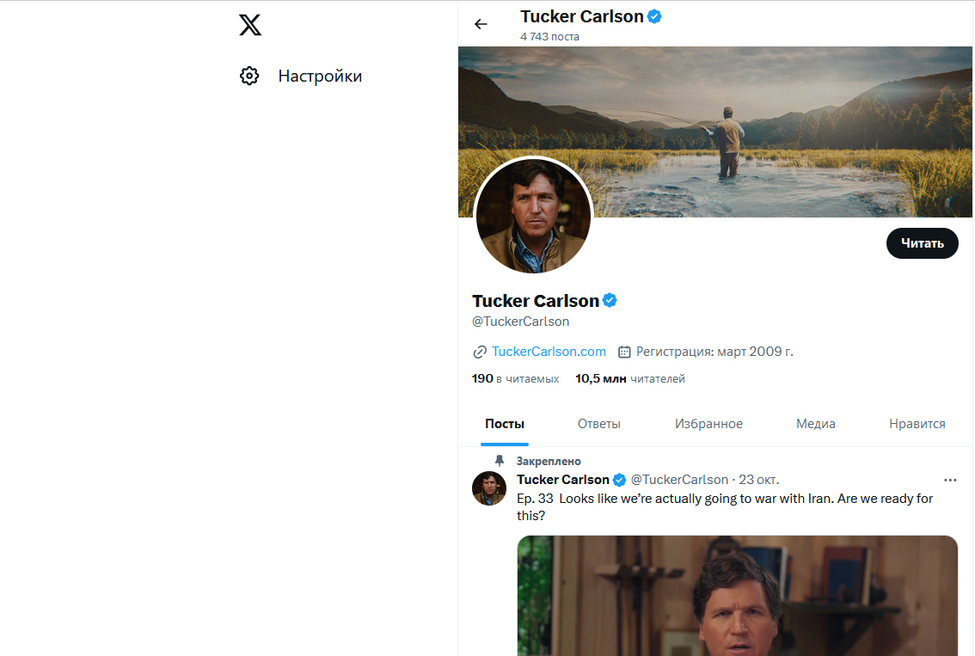This screenshot has width=975, height=656.
Task: Open the settings gear icon
Action: [249, 76]
